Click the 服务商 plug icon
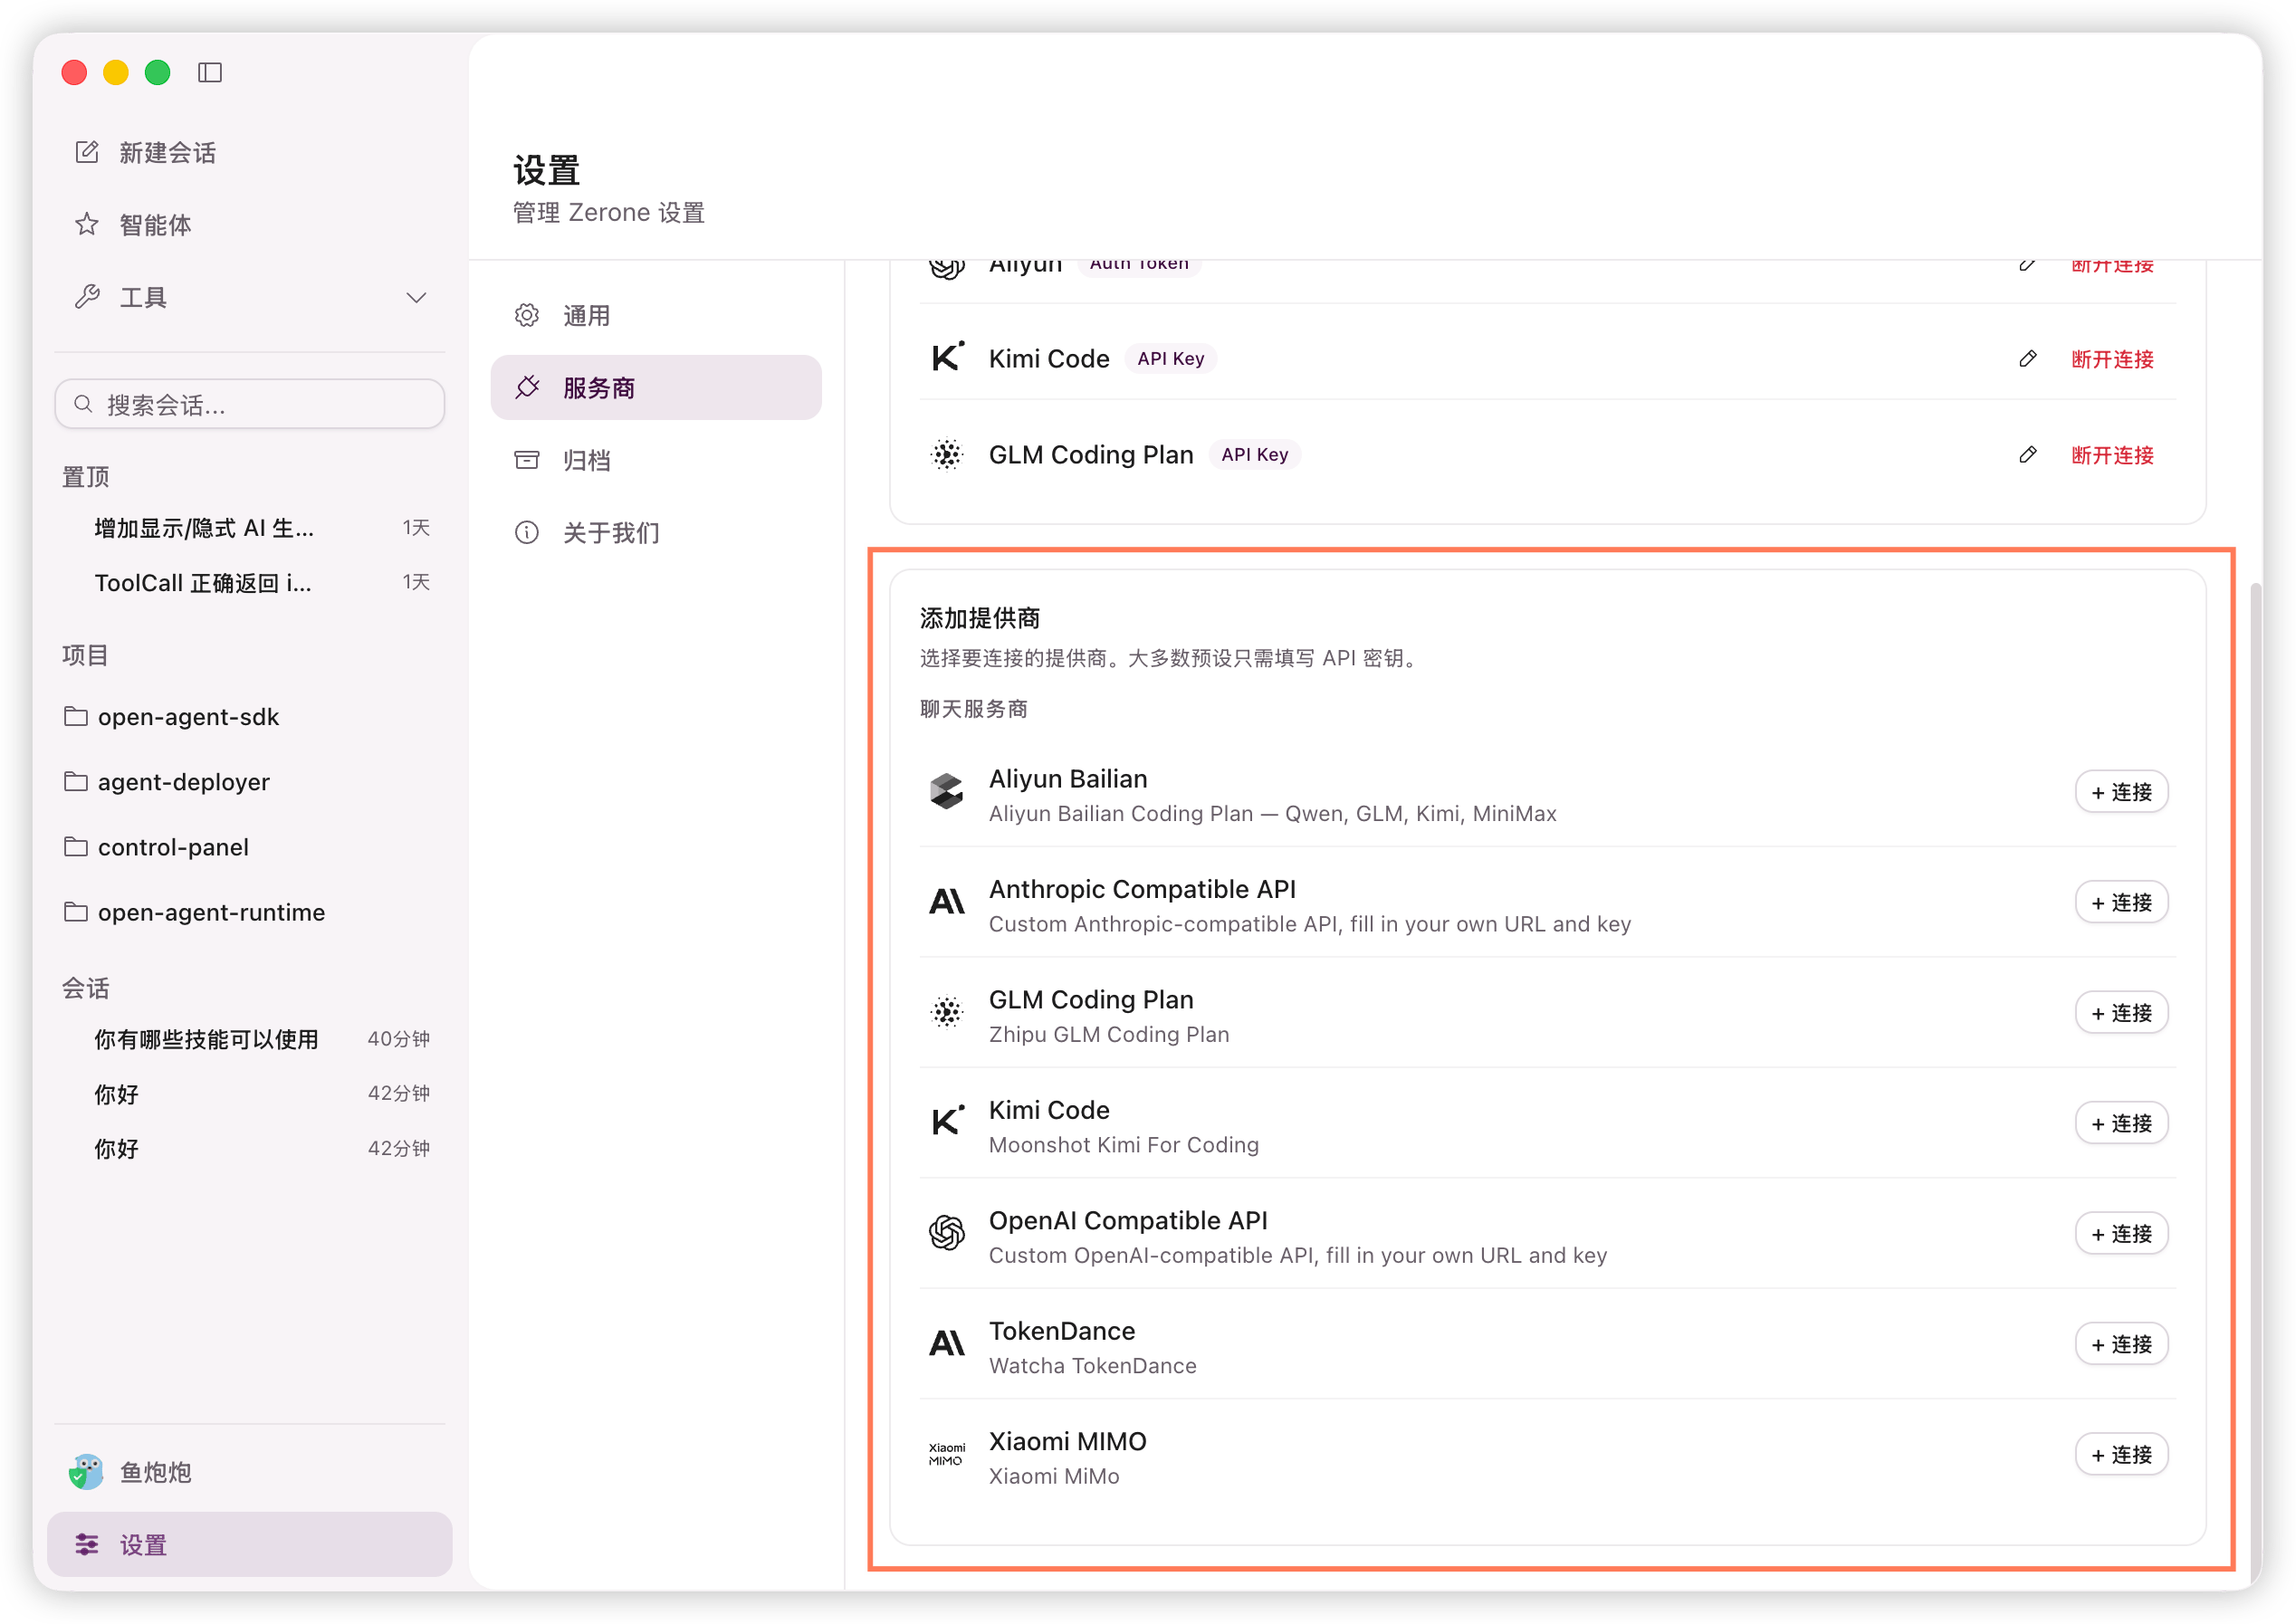This screenshot has width=2296, height=1624. click(x=527, y=388)
